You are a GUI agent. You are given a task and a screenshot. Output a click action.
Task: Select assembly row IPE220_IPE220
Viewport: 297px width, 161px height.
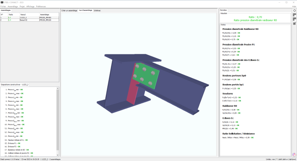44,20
